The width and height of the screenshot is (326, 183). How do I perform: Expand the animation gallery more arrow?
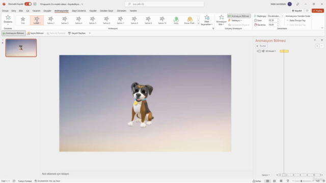coord(198,24)
